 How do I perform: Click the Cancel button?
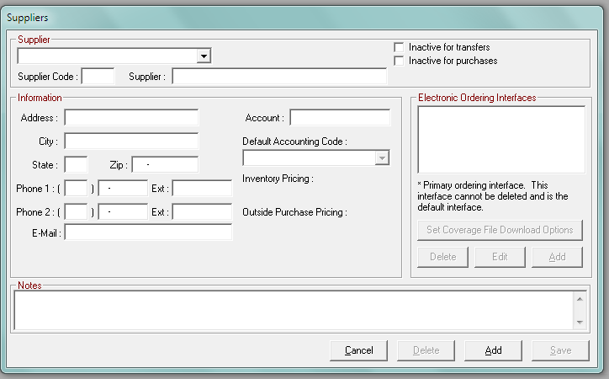358,350
